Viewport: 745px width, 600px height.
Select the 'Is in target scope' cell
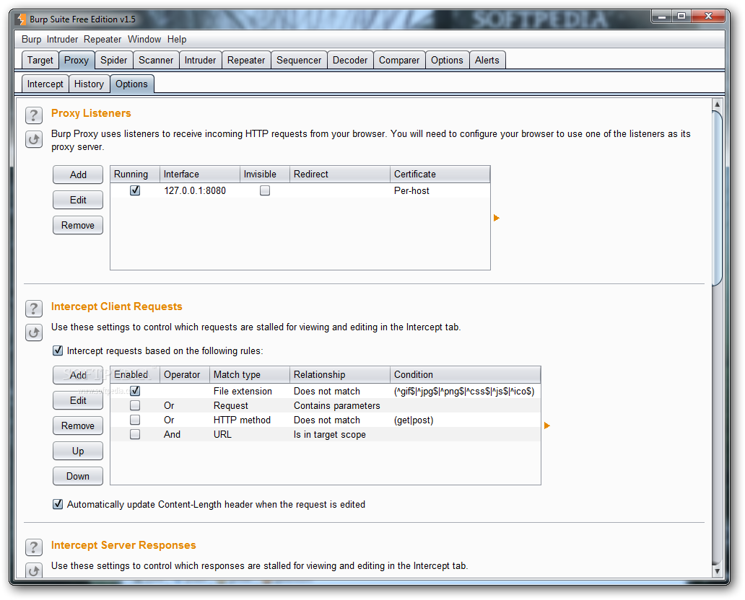pyautogui.click(x=340, y=434)
